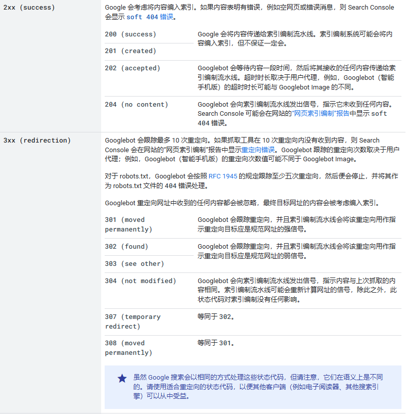The width and height of the screenshot is (407, 414).
Task: Select the 200 (success) status code
Action: (x=130, y=34)
